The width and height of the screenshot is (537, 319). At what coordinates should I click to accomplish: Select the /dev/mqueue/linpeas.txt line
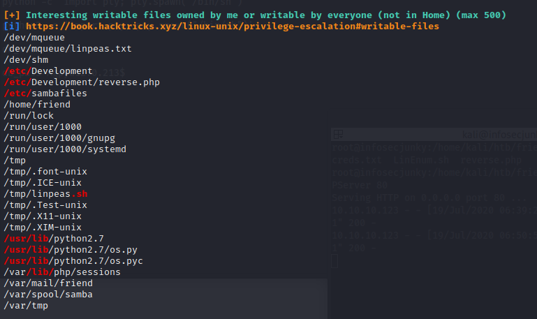click(x=68, y=49)
